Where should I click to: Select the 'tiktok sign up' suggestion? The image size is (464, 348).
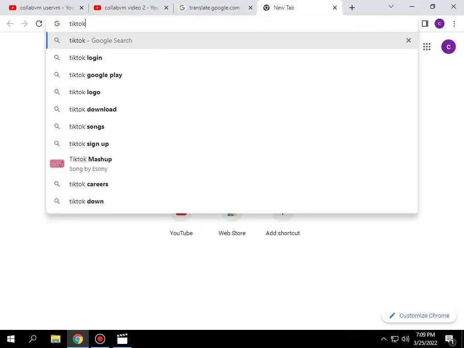[x=232, y=144]
